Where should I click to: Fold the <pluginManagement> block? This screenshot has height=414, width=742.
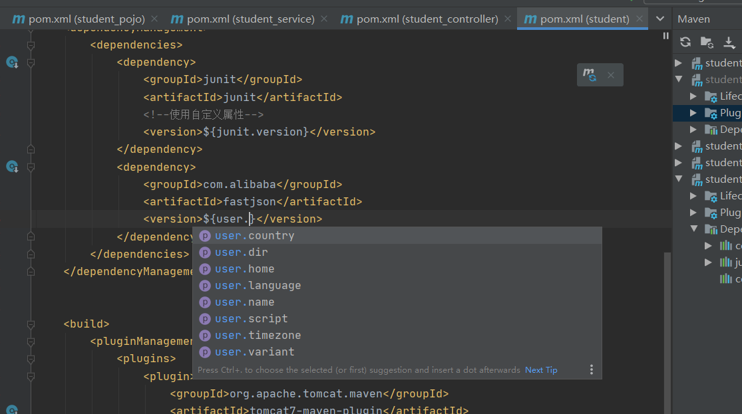click(x=31, y=342)
